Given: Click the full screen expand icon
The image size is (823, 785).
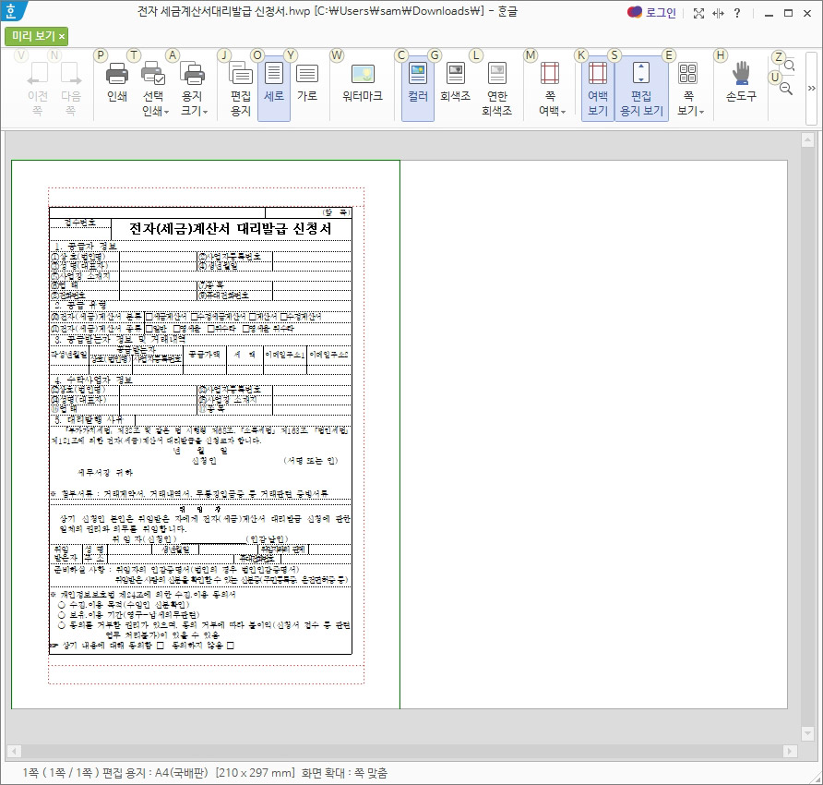Looking at the screenshot, I should pyautogui.click(x=698, y=13).
